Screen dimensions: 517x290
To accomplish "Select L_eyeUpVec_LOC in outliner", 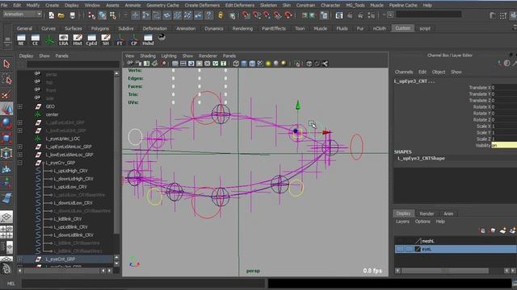I will point(63,139).
